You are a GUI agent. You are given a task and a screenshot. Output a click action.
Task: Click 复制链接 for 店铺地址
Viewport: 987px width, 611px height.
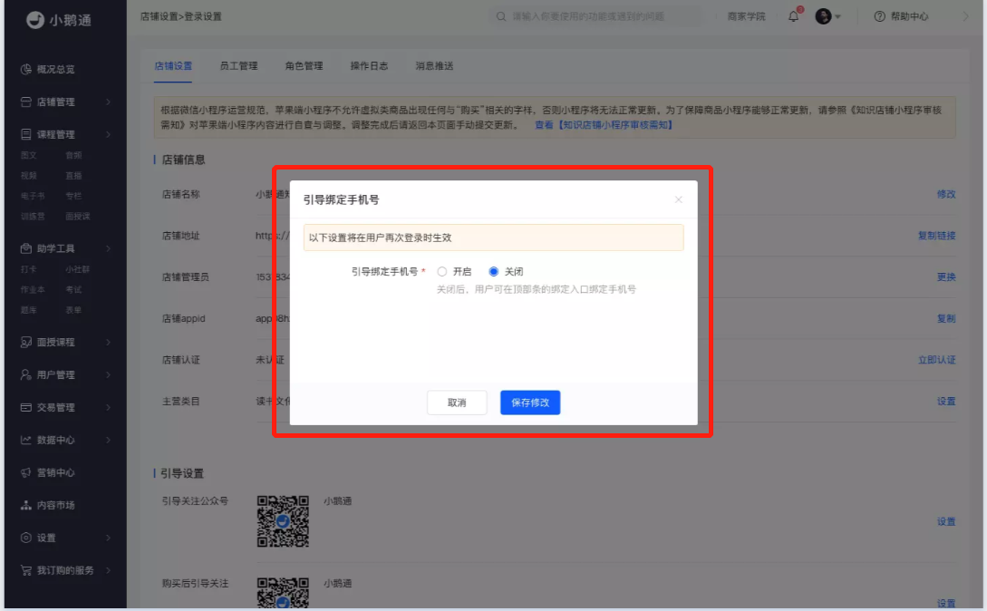936,236
